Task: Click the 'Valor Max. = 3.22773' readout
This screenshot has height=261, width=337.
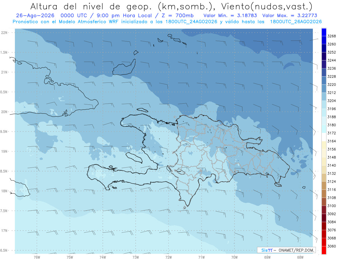Action: coord(290,15)
